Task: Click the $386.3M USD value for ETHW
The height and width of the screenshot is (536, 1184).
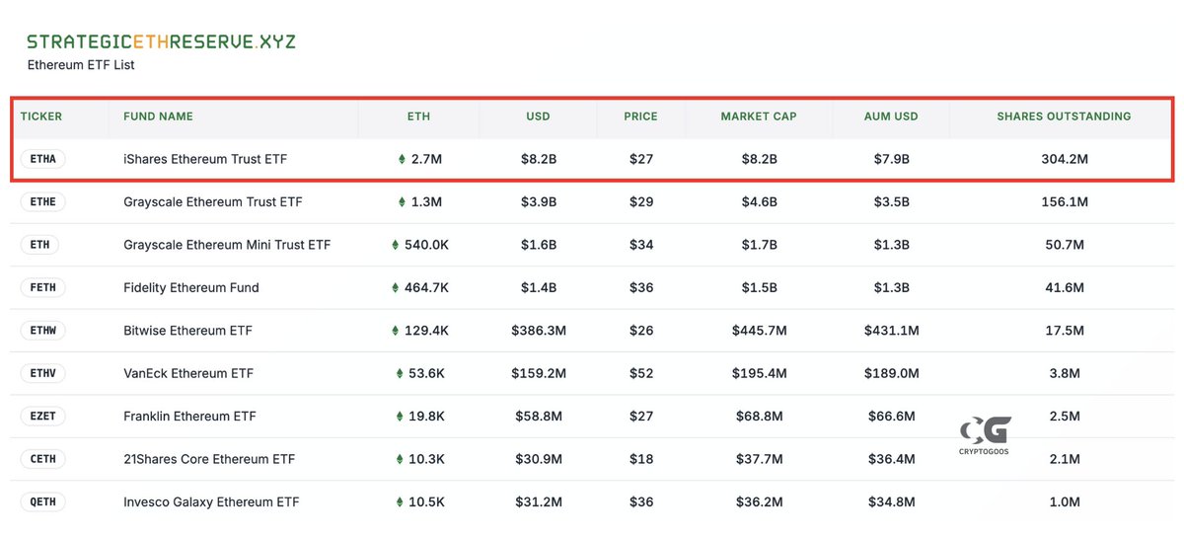Action: [x=539, y=330]
